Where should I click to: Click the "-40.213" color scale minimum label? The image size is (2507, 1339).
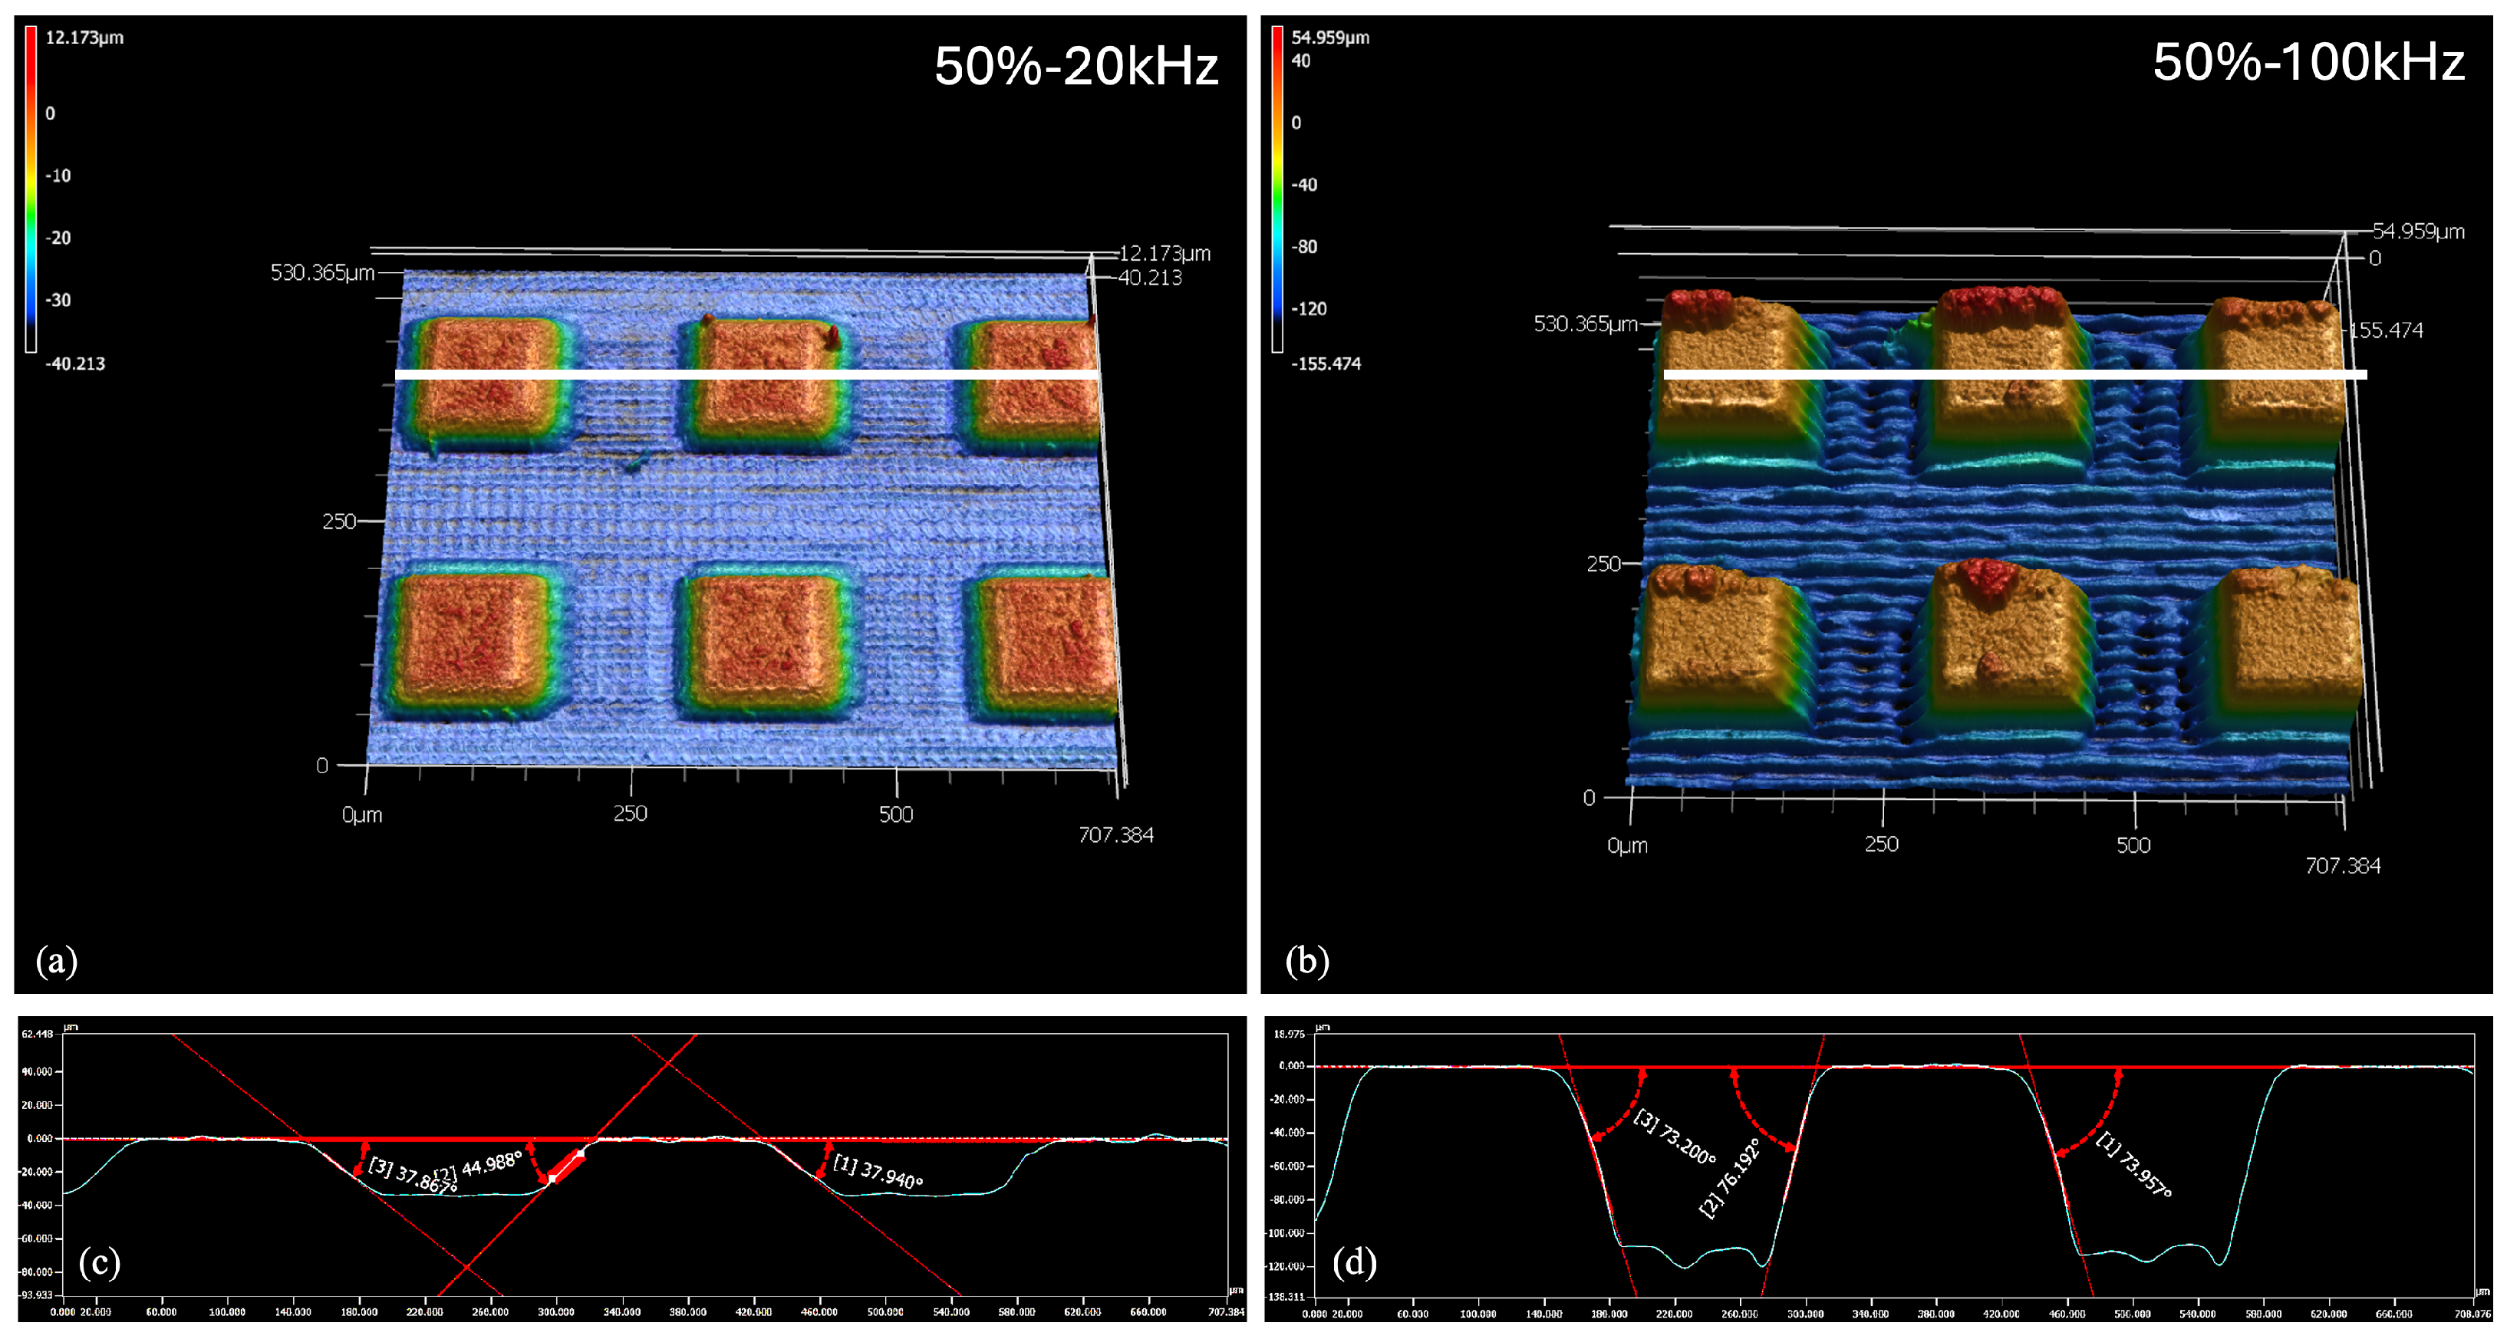(75, 364)
